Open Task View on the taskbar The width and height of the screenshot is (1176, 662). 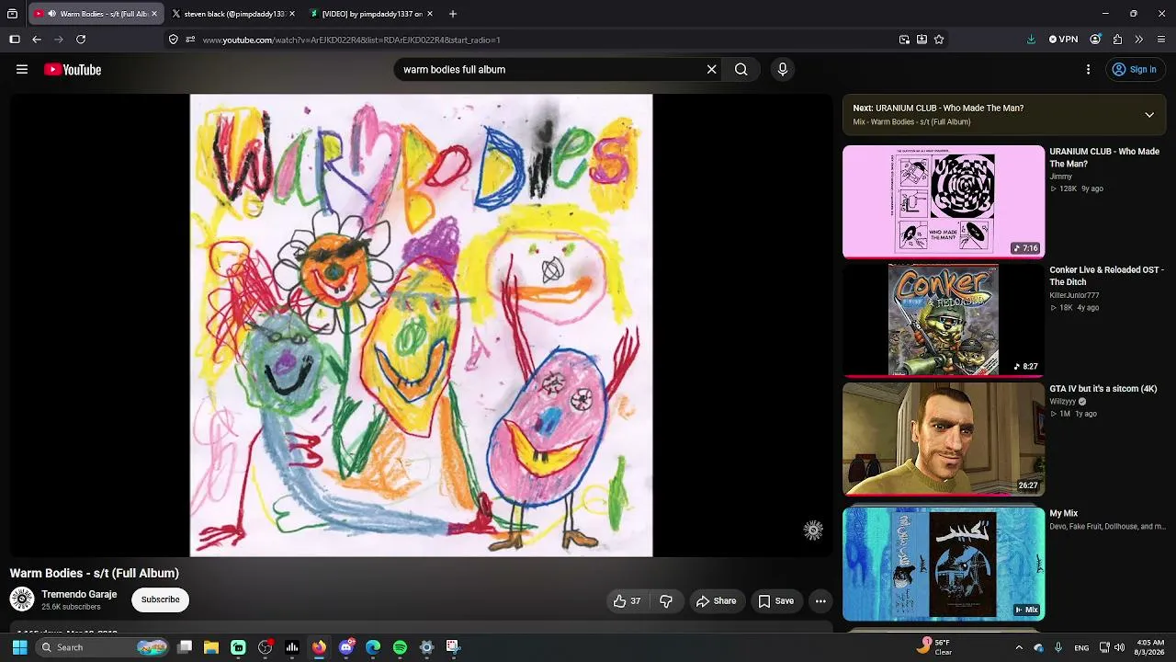185,647
